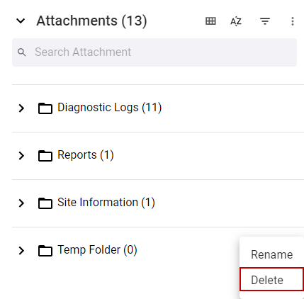Expand the Diagnostic Logs folder

21,108
